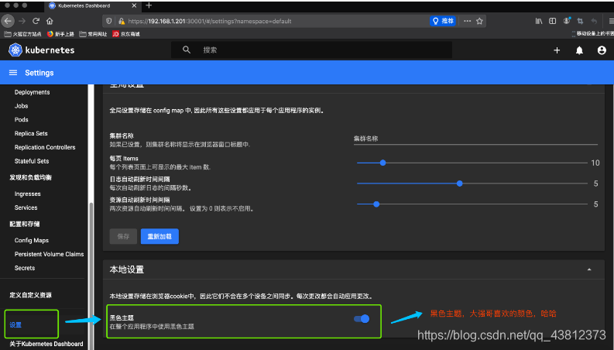Open the 京东商城 bookmark
This screenshot has height=350, width=614.
click(126, 34)
